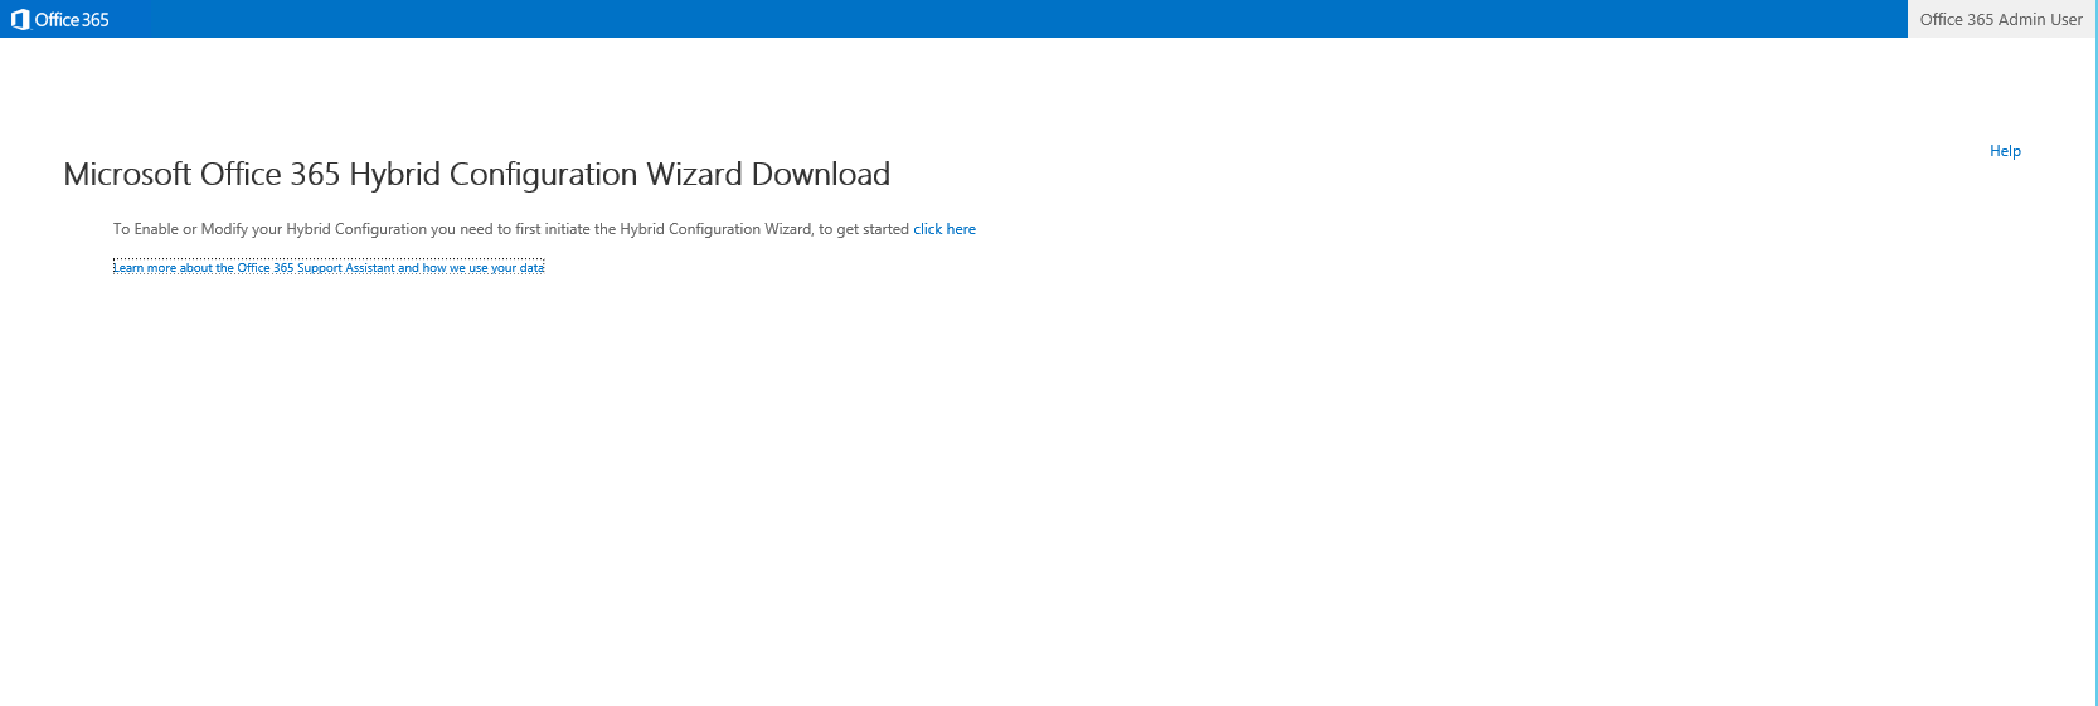The image size is (2098, 706).
Task: Click the word 'Configuration' in the page title
Action: (x=542, y=174)
